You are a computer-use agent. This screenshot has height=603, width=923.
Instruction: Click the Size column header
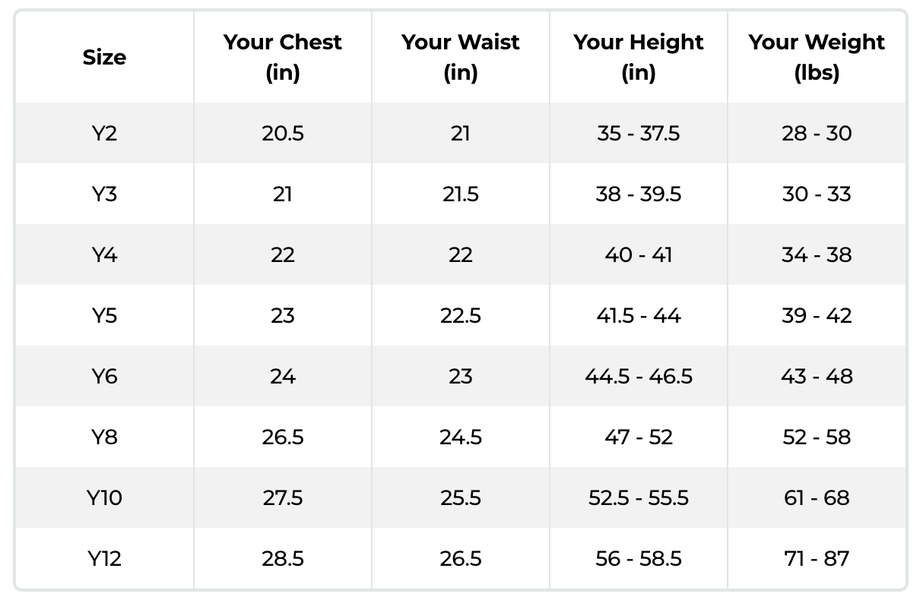(x=104, y=57)
